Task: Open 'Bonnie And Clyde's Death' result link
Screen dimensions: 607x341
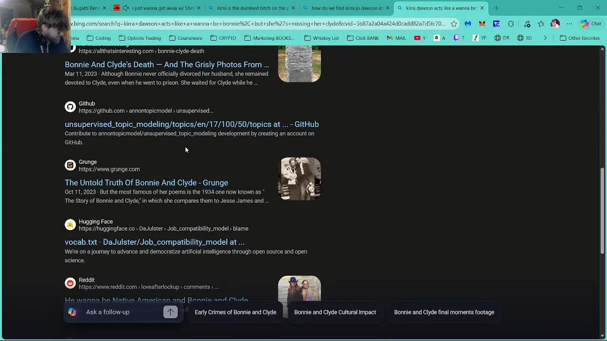Action: click(167, 64)
